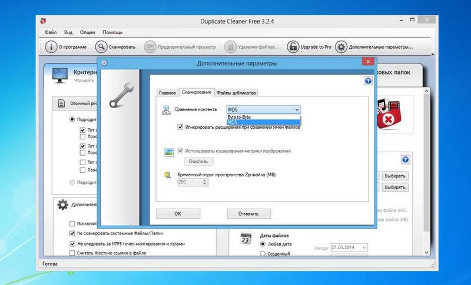Click the Очистить button
The height and width of the screenshot is (285, 471).
click(x=198, y=161)
